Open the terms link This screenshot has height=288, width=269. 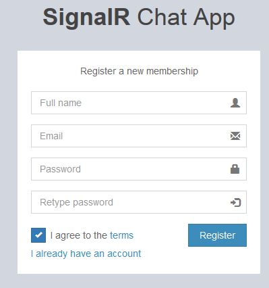point(121,235)
